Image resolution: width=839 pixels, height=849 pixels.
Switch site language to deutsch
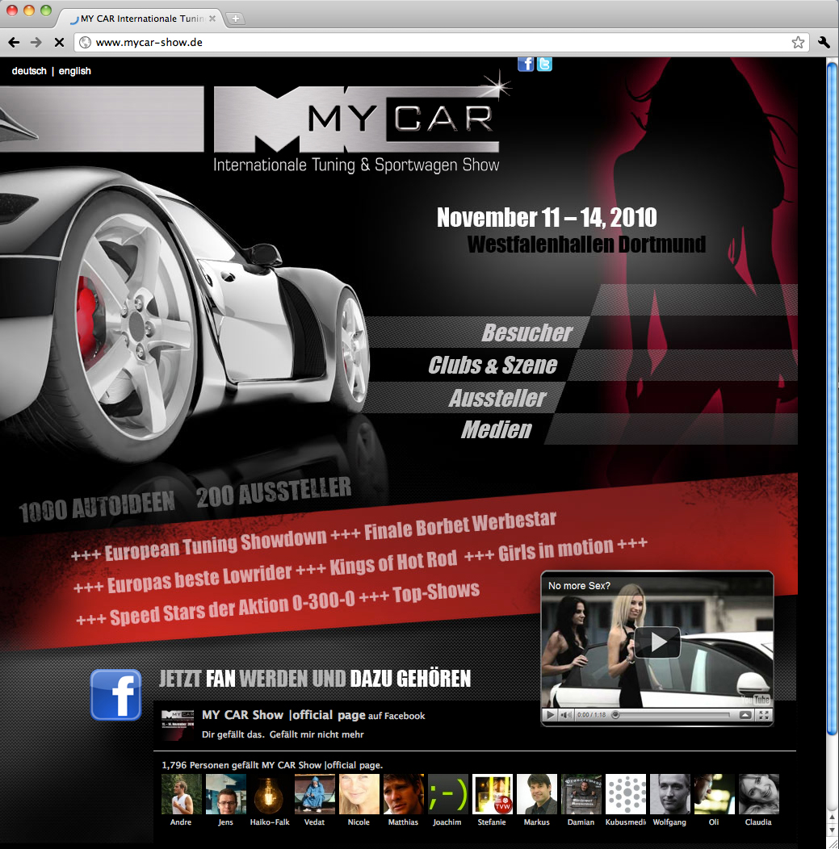pyautogui.click(x=29, y=71)
